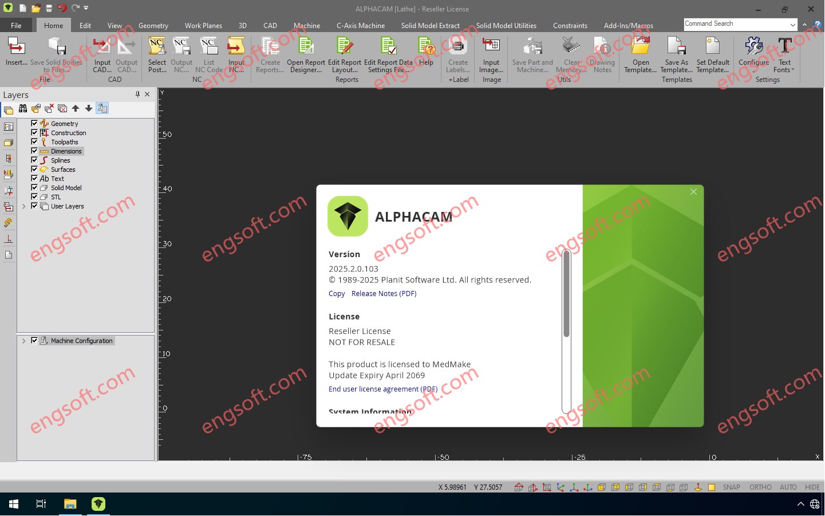
Task: Close the ALPHACAM About dialog
Action: 693,192
